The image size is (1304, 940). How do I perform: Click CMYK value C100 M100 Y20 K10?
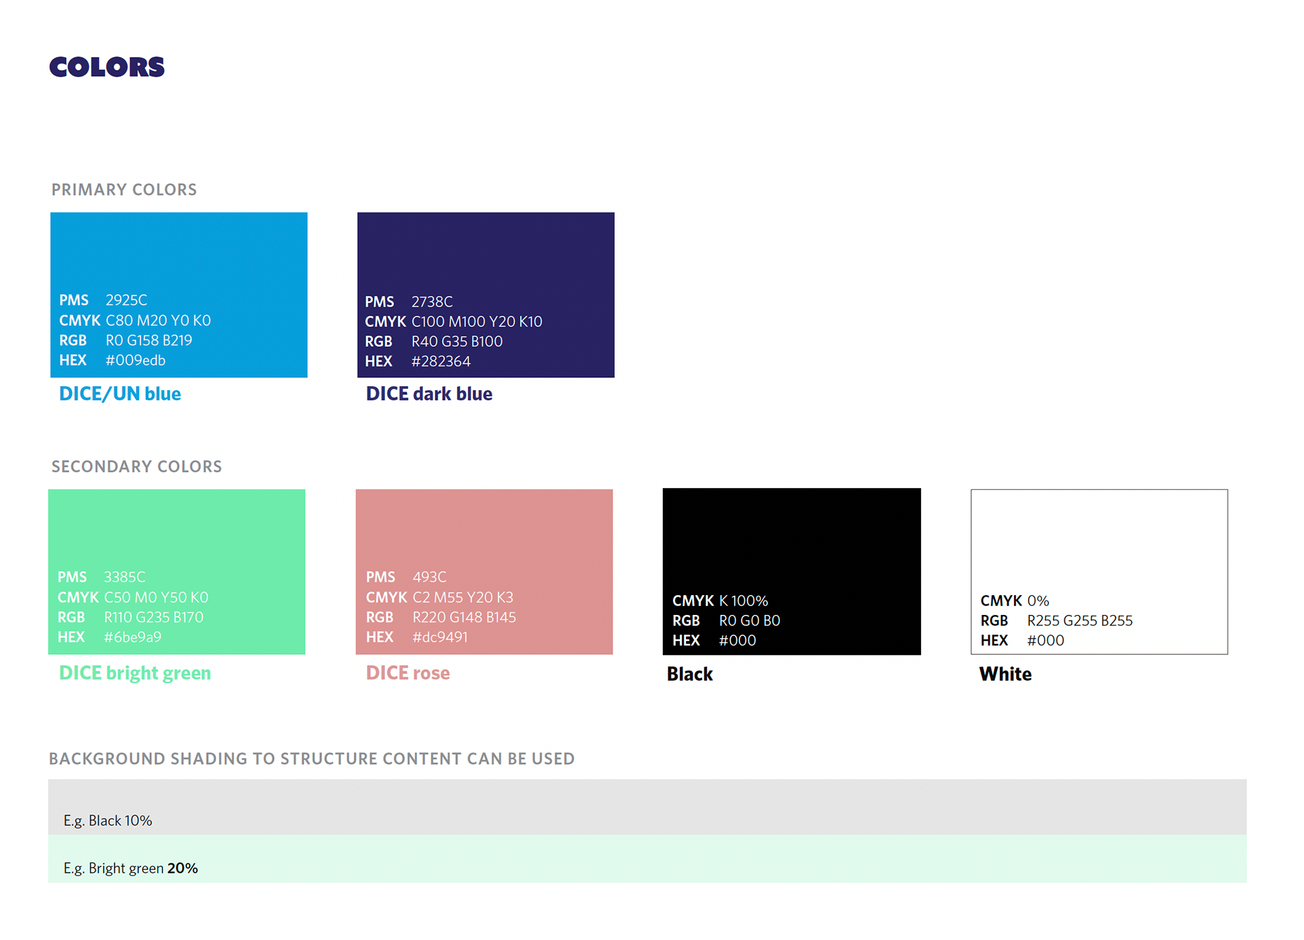tap(477, 322)
